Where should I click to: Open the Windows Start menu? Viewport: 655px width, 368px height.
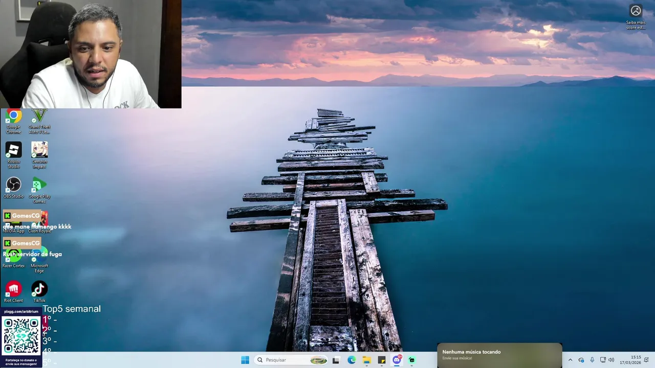(x=245, y=360)
